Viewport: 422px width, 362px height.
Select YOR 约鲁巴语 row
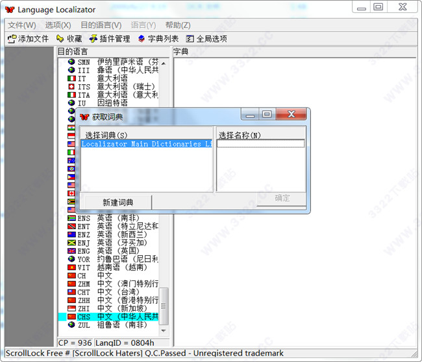point(108,259)
